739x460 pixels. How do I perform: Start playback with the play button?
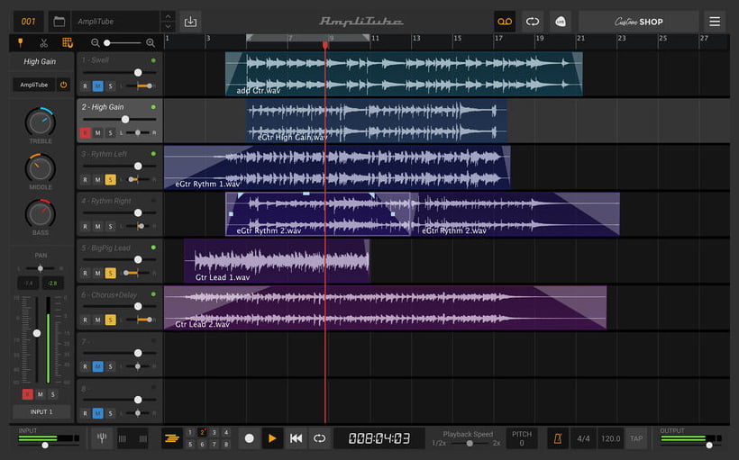point(272,438)
